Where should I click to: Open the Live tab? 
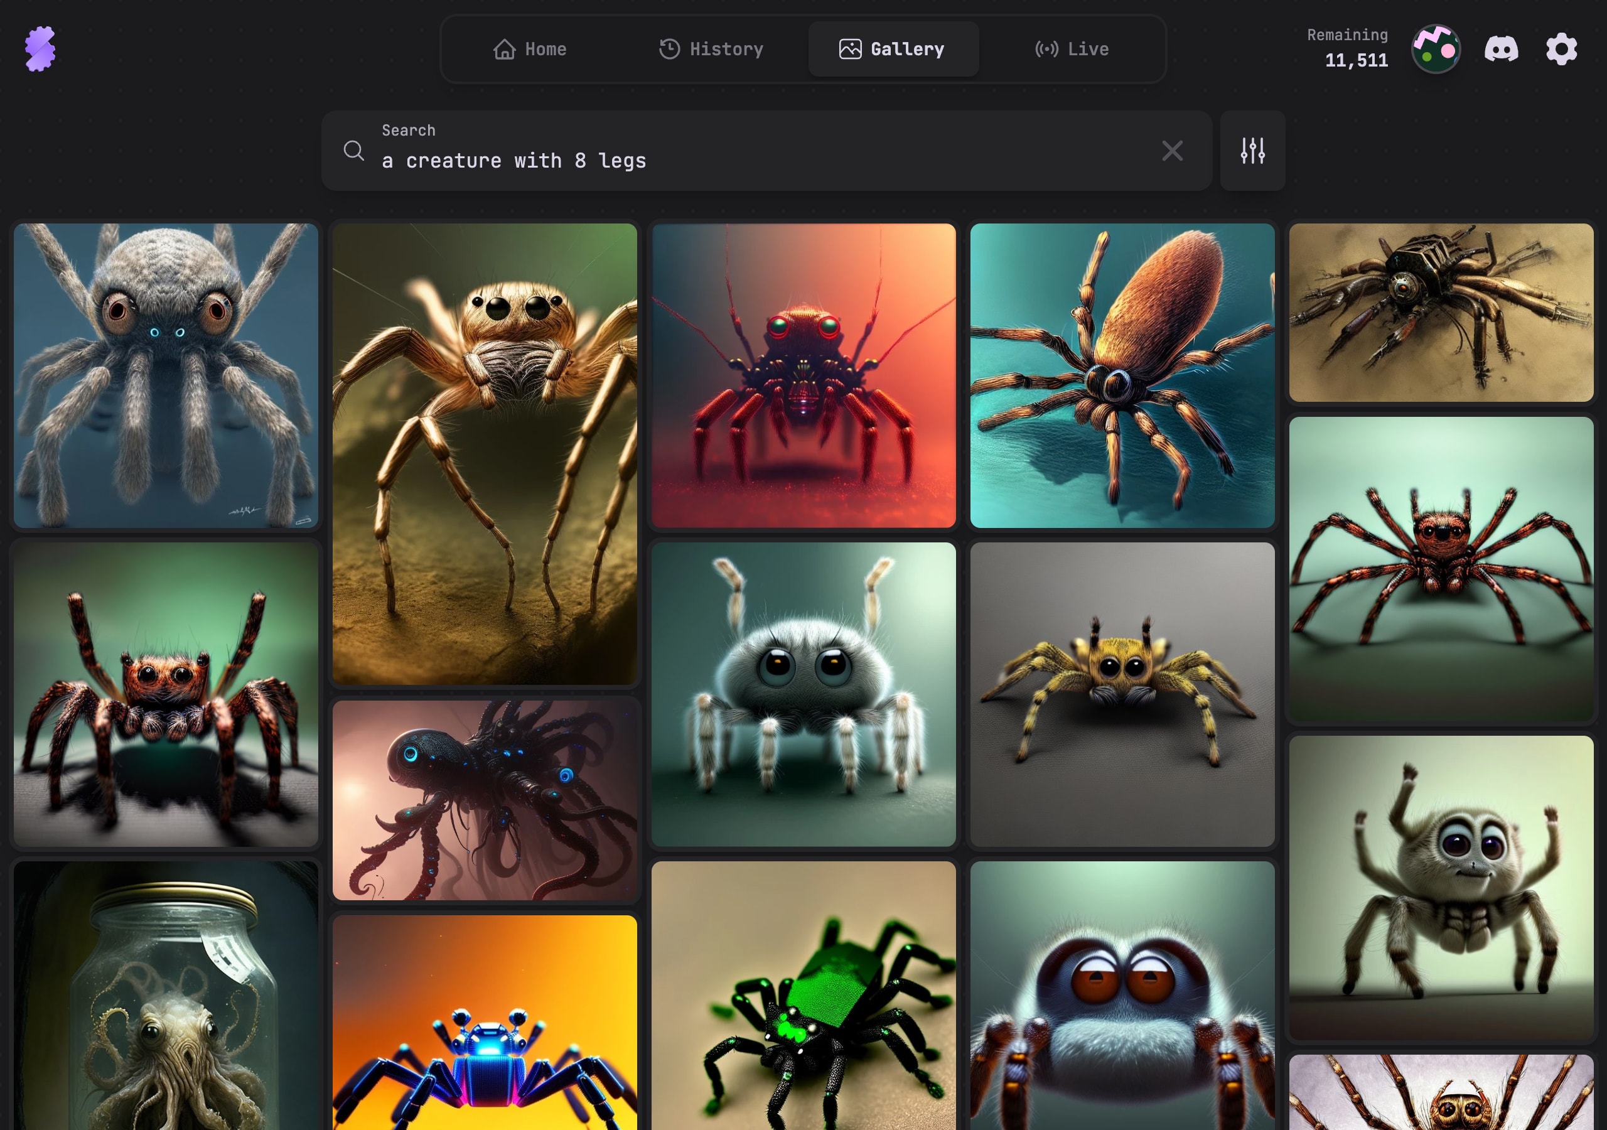1072,49
